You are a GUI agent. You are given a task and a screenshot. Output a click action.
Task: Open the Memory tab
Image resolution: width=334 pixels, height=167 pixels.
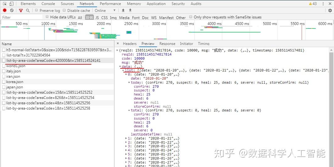pos(134,4)
